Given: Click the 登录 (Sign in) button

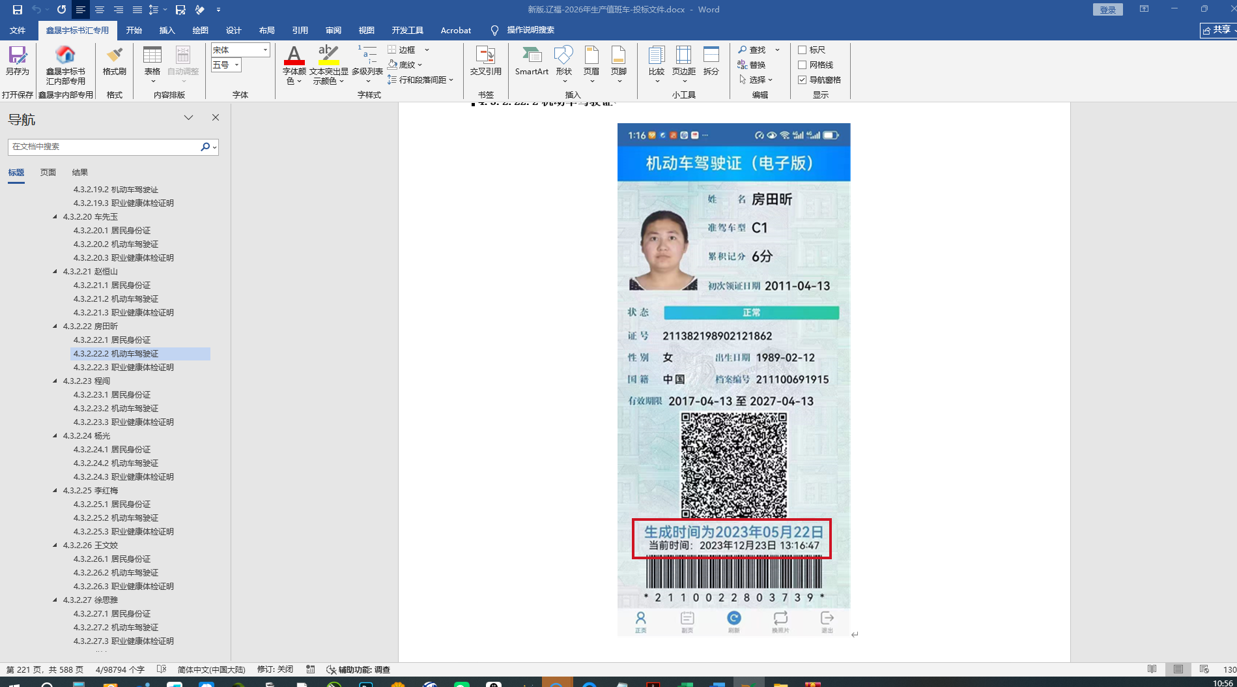Looking at the screenshot, I should click(x=1107, y=10).
